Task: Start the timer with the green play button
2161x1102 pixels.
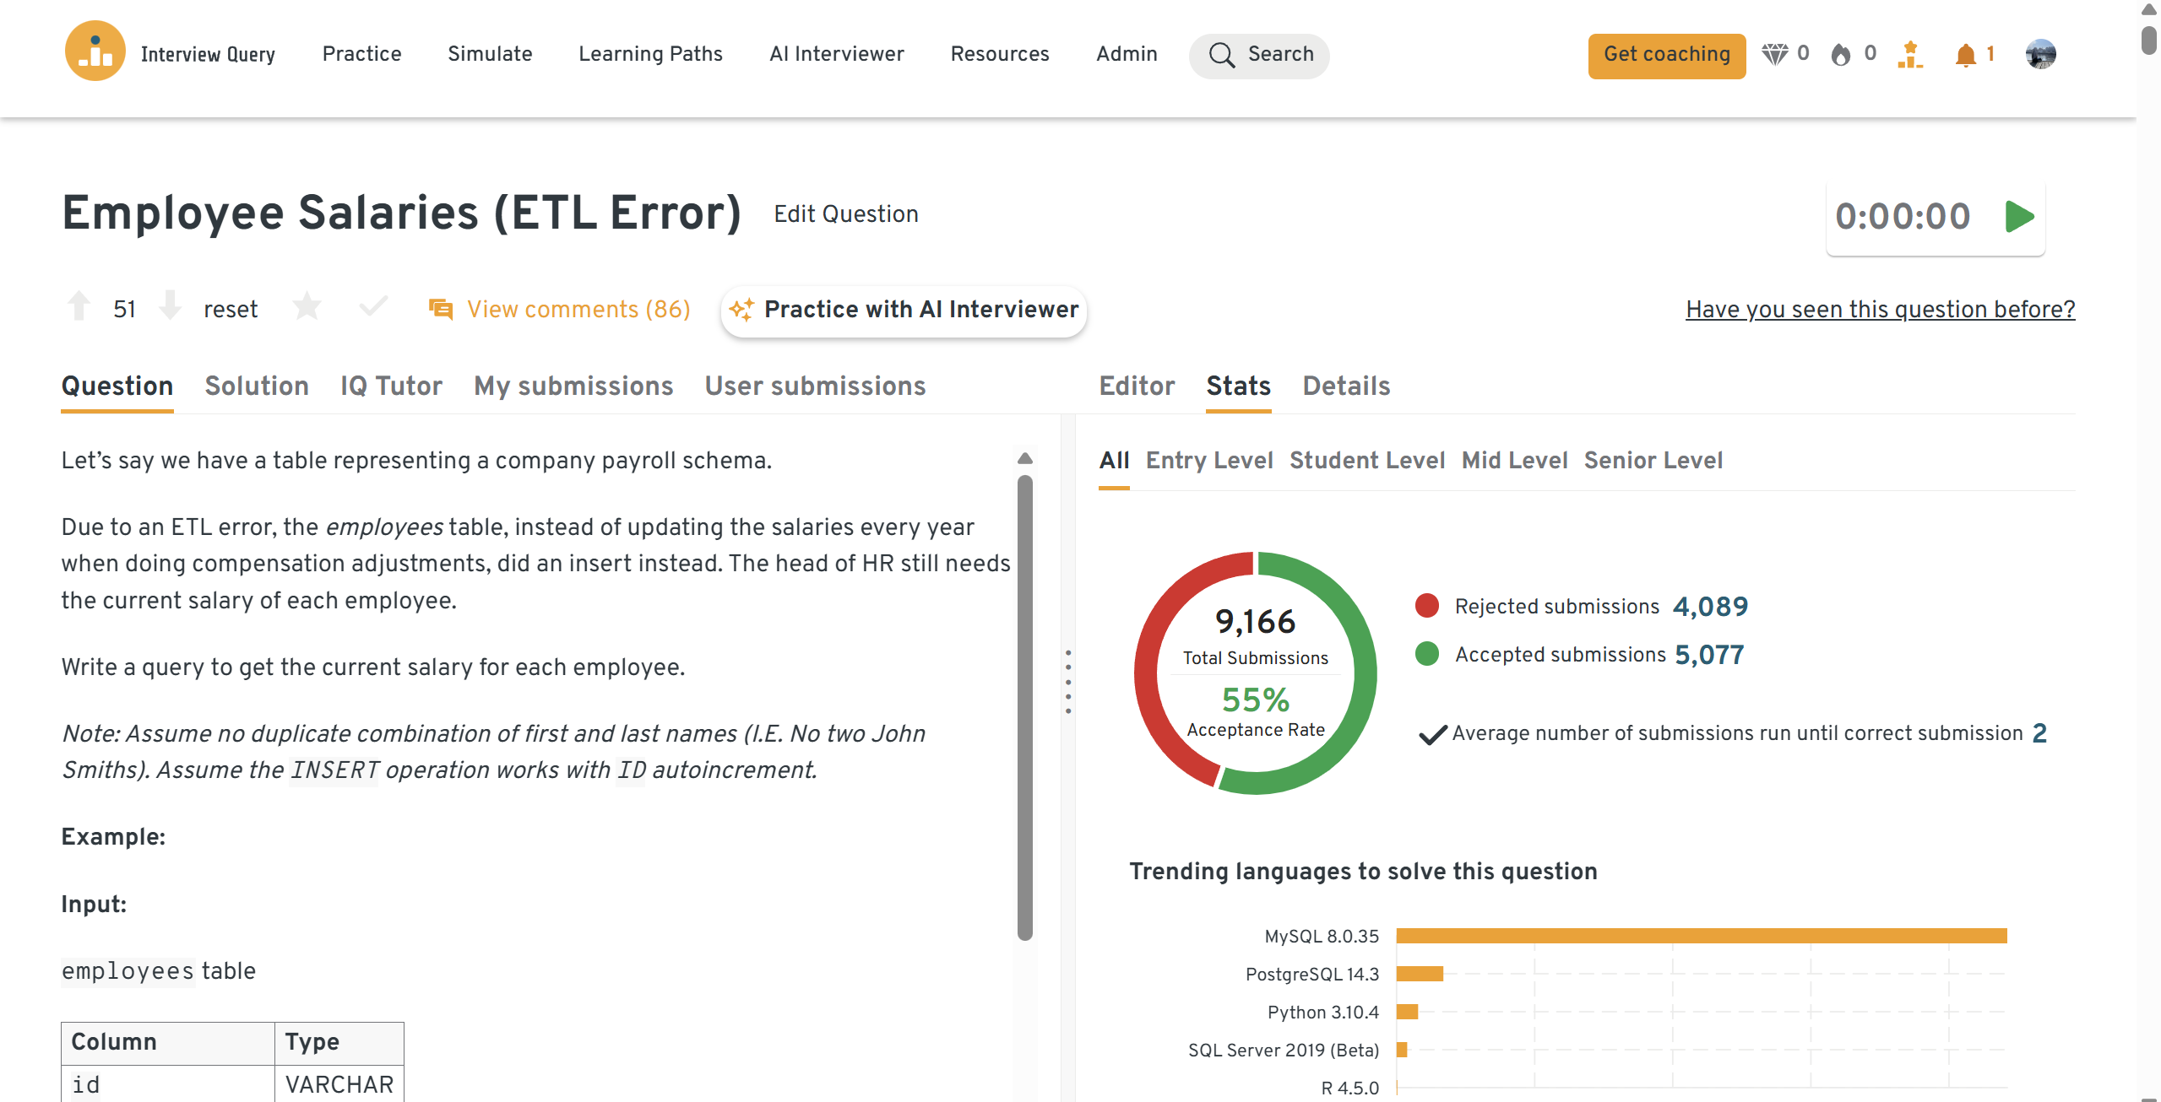Action: (2019, 217)
